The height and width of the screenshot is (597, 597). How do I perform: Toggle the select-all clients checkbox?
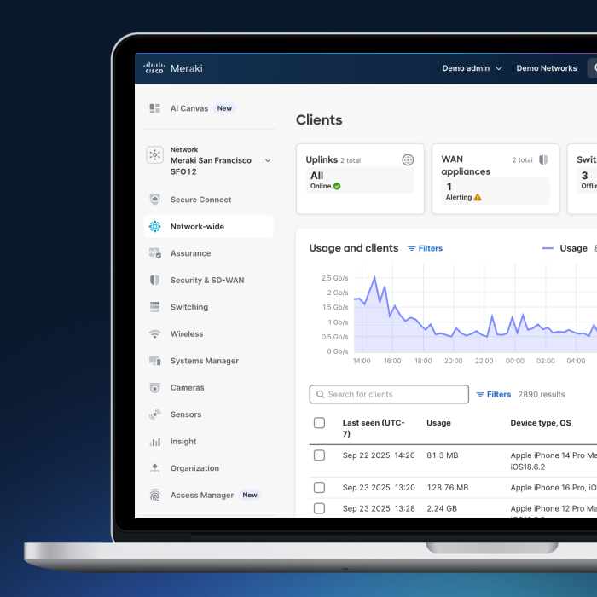coord(319,423)
